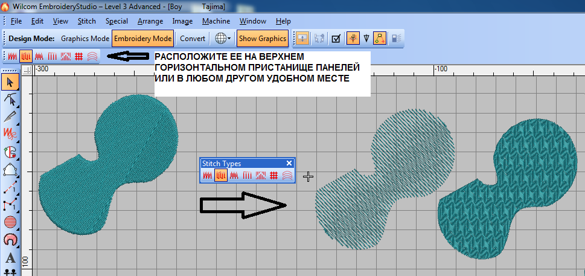Select Contour stitch in docked stitch toolbar

tap(92, 56)
